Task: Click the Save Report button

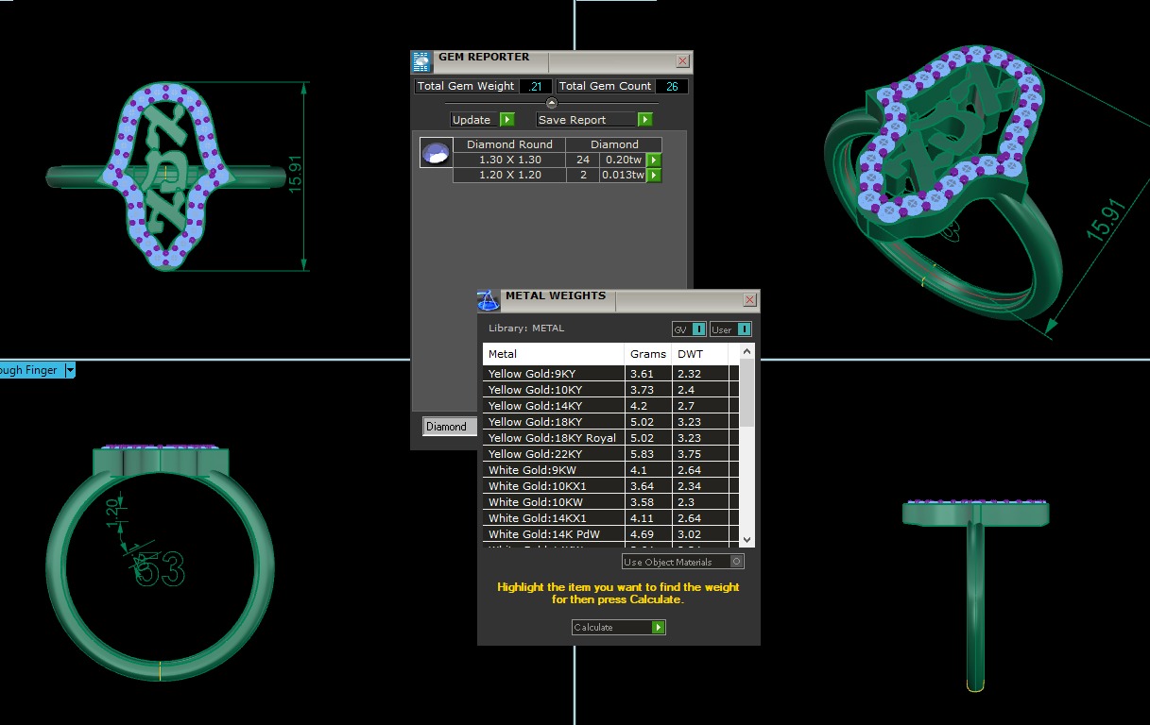Action: (594, 120)
